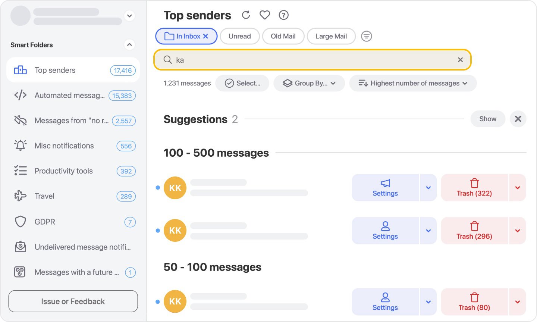Click the GDPR shield icon
Viewport: 537px width, 322px height.
(x=20, y=221)
